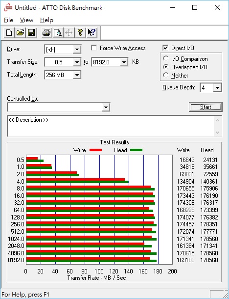Minimize the ATTO Disk Benchmark window
229x299 pixels.
(x=173, y=8)
